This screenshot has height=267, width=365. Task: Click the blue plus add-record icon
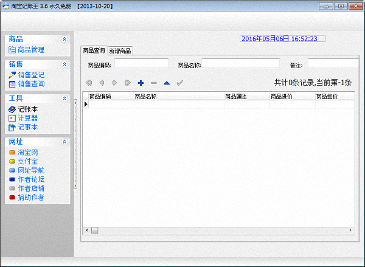click(141, 83)
